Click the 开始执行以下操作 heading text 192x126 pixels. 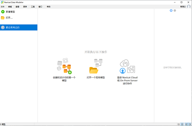(x=96, y=52)
